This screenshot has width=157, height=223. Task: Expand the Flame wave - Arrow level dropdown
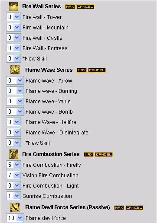tap(15, 80)
